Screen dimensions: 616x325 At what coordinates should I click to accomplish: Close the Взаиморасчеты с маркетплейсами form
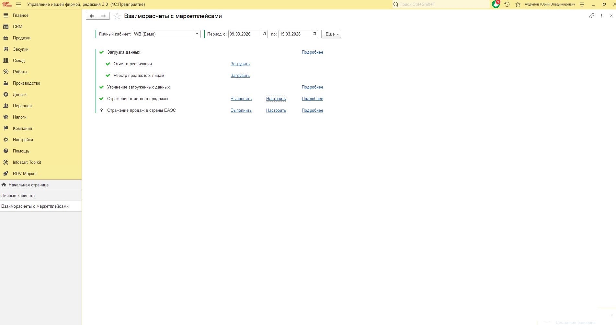point(611,16)
